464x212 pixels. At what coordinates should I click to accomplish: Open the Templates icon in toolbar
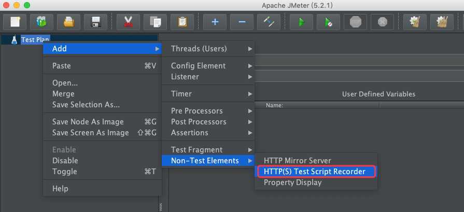click(x=41, y=22)
